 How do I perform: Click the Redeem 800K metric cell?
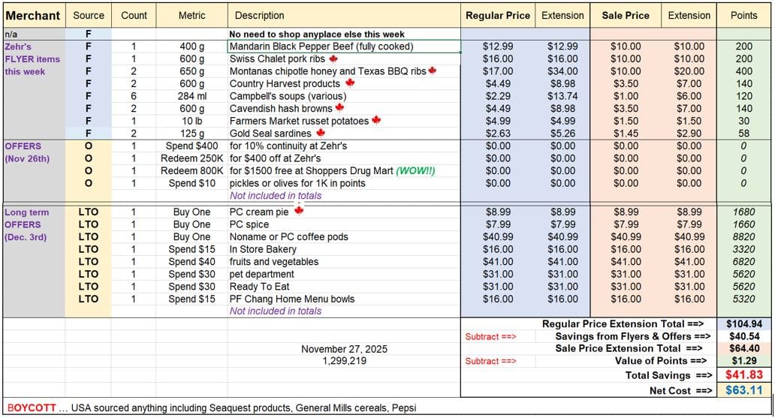(191, 170)
